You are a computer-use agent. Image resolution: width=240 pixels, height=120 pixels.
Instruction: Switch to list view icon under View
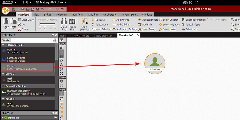coord(62,98)
